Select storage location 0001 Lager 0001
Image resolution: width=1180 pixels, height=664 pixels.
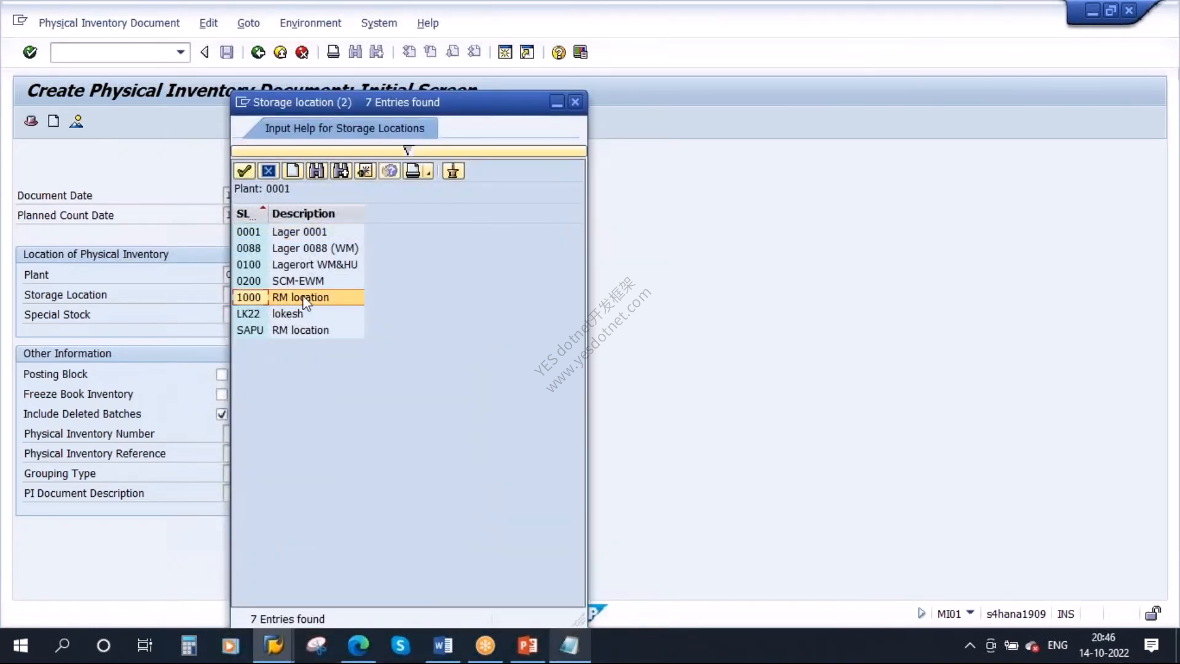pos(299,232)
